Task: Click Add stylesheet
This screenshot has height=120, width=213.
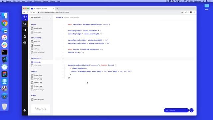Action: (x=39, y=53)
